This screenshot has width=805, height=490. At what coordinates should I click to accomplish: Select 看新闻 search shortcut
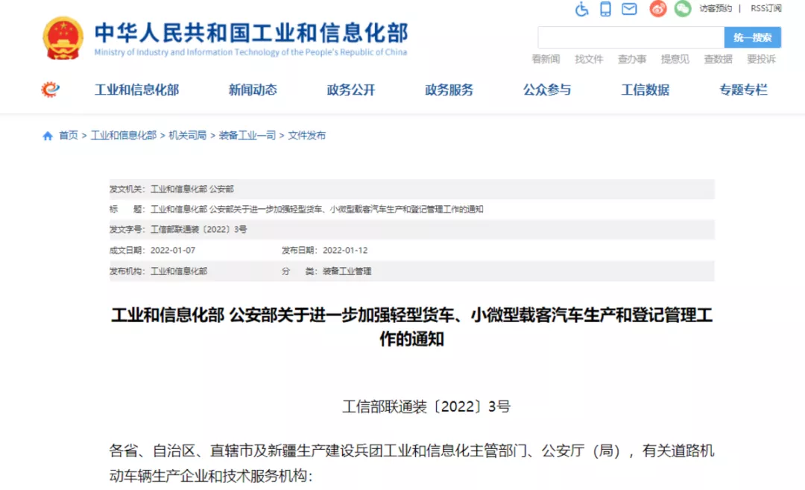point(546,59)
